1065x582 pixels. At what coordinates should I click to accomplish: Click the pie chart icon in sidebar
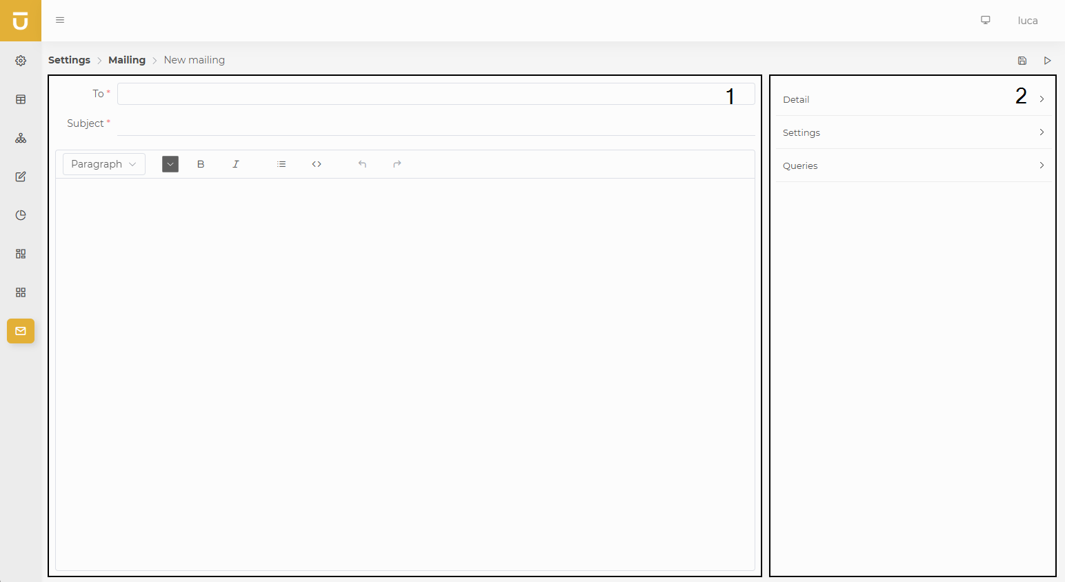click(x=21, y=215)
